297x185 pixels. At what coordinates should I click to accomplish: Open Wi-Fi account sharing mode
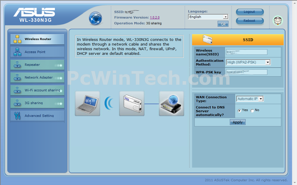tap(37, 90)
